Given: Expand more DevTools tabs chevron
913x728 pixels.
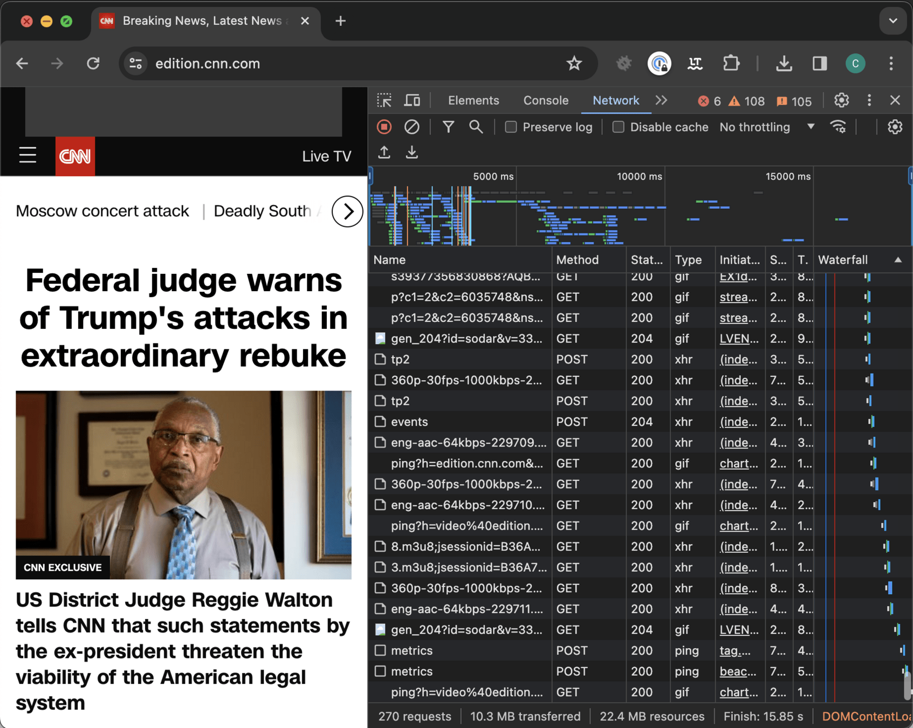Looking at the screenshot, I should (x=662, y=100).
